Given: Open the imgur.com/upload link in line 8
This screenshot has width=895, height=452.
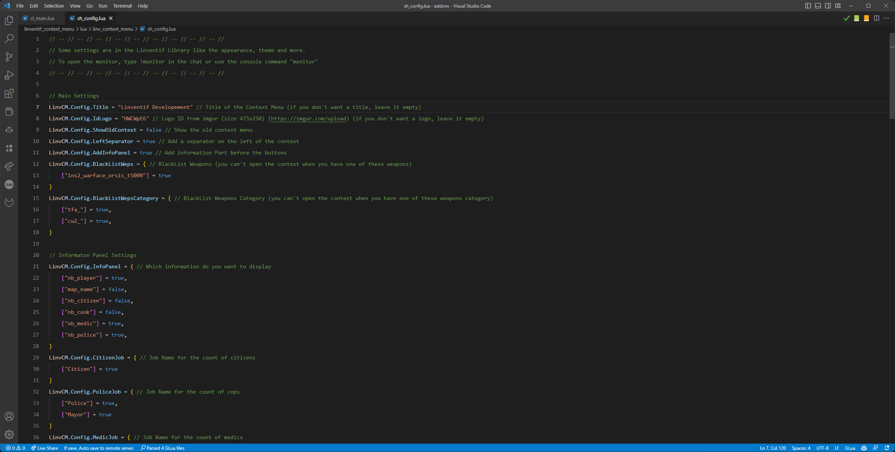Looking at the screenshot, I should pos(308,119).
